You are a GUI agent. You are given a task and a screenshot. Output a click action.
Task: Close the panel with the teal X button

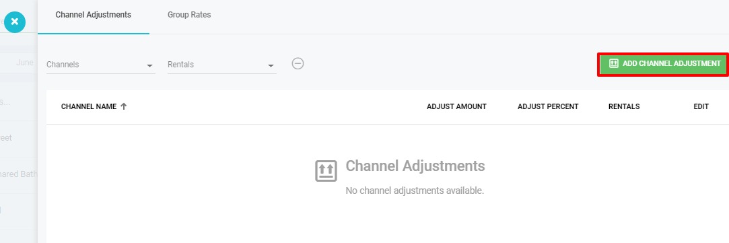tap(14, 22)
